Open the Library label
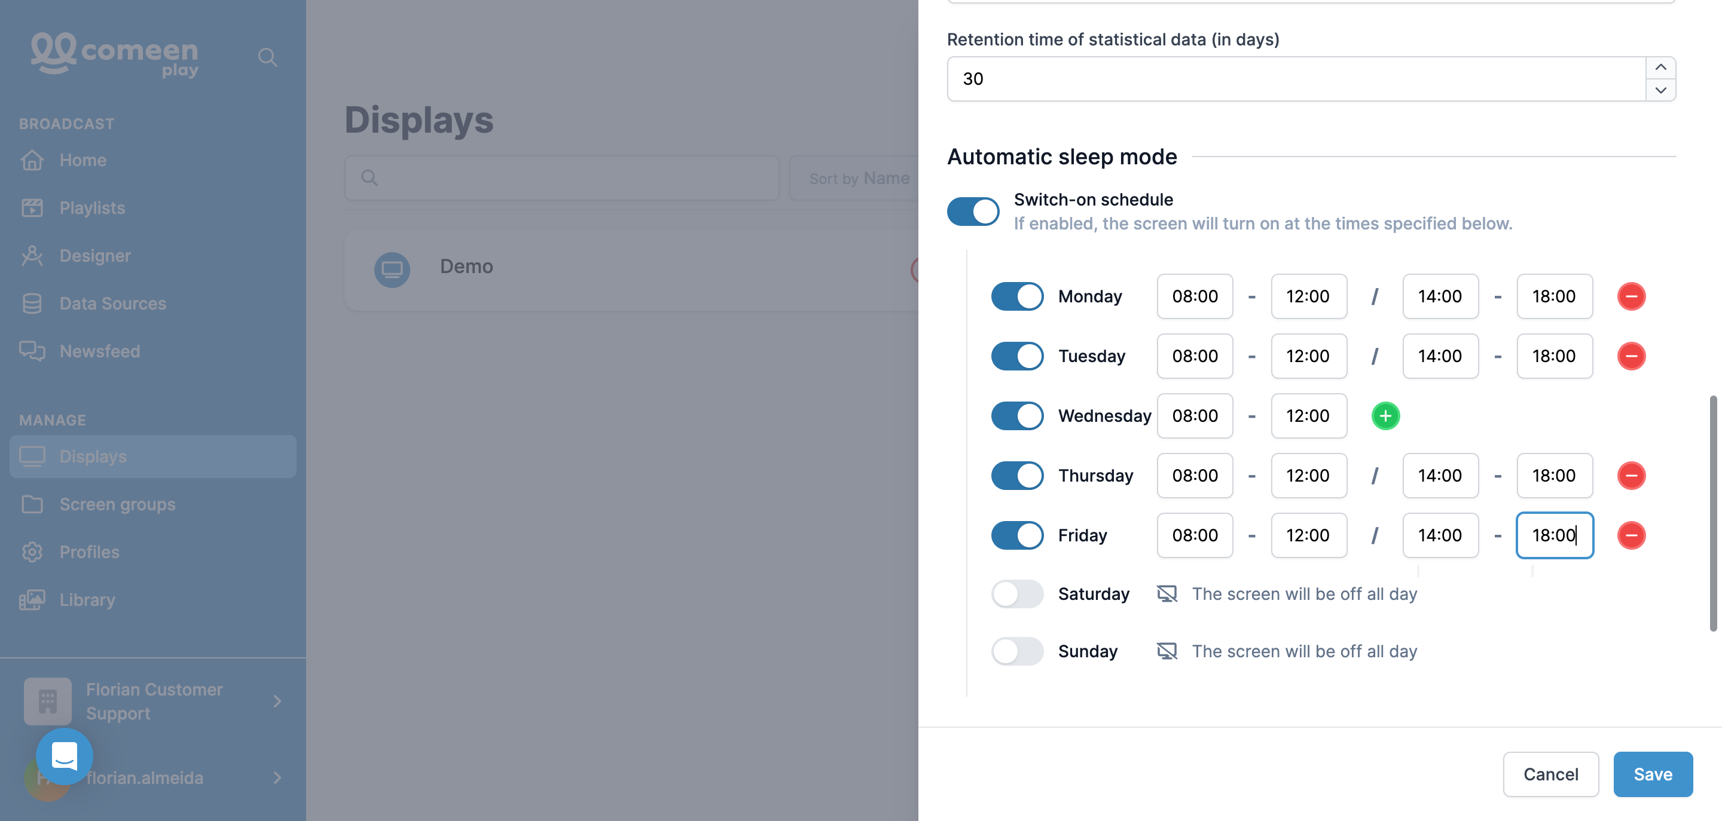This screenshot has width=1722, height=821. point(87,600)
